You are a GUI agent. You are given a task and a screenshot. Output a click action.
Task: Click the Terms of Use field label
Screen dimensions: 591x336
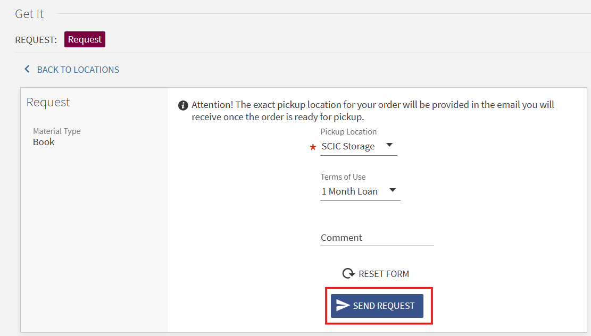click(343, 177)
